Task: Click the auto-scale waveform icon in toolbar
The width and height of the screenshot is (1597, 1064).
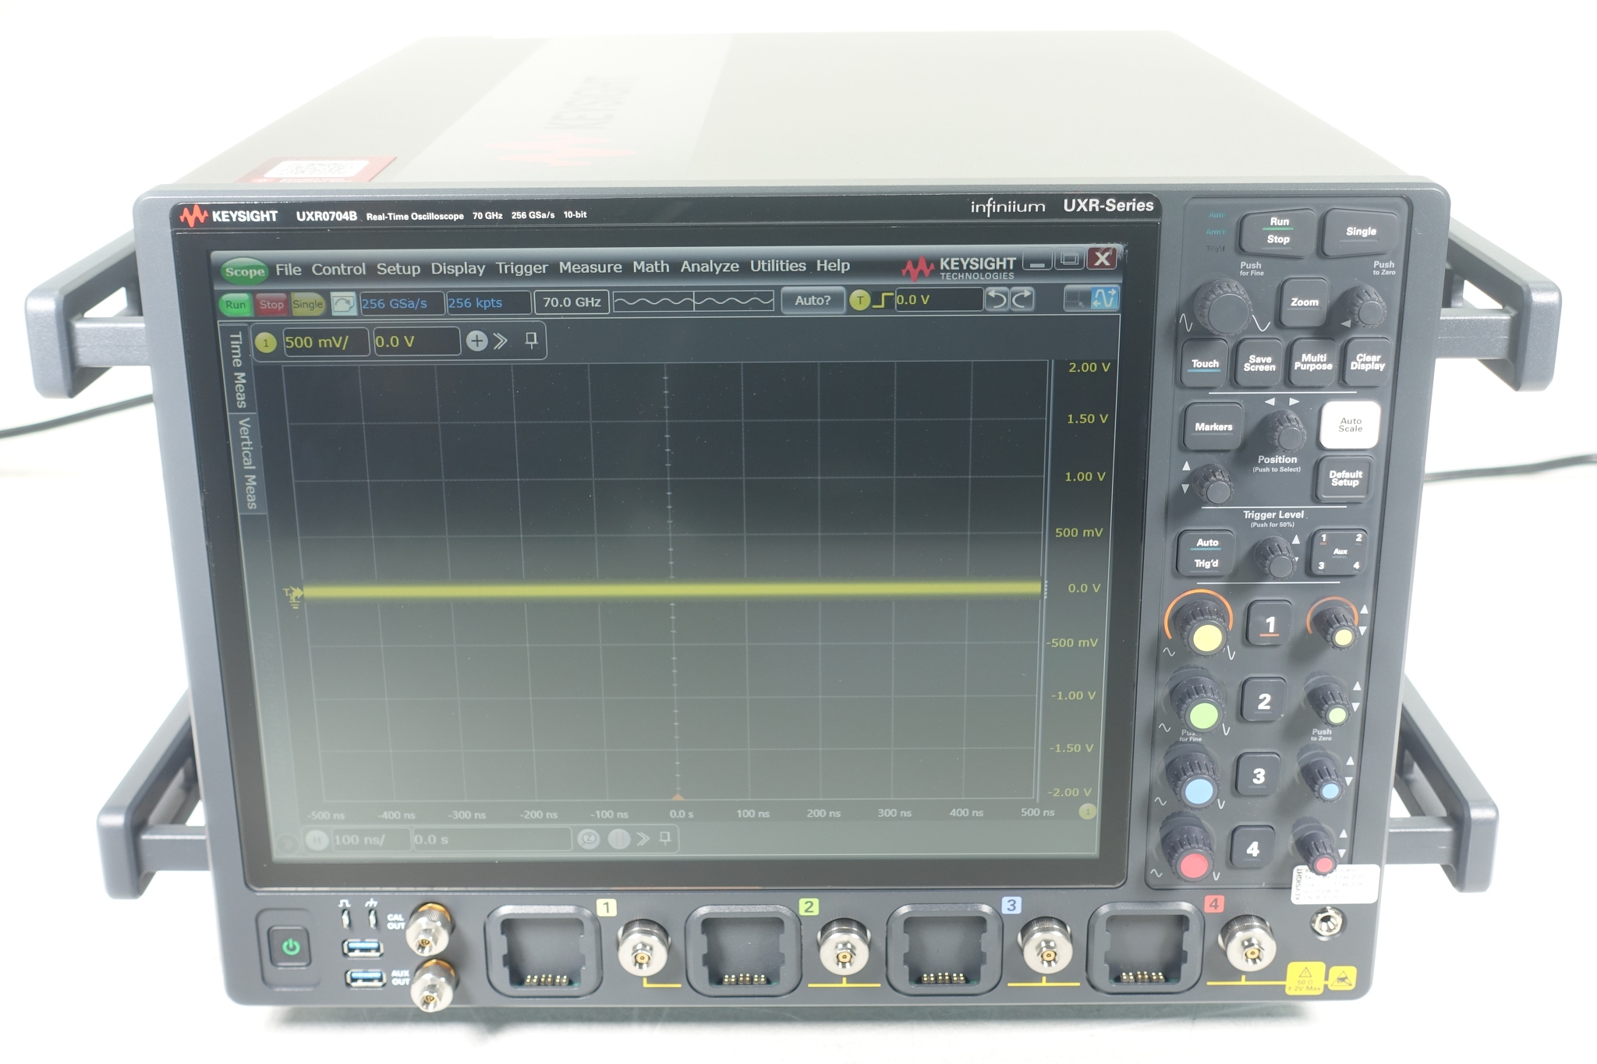Action: click(343, 304)
